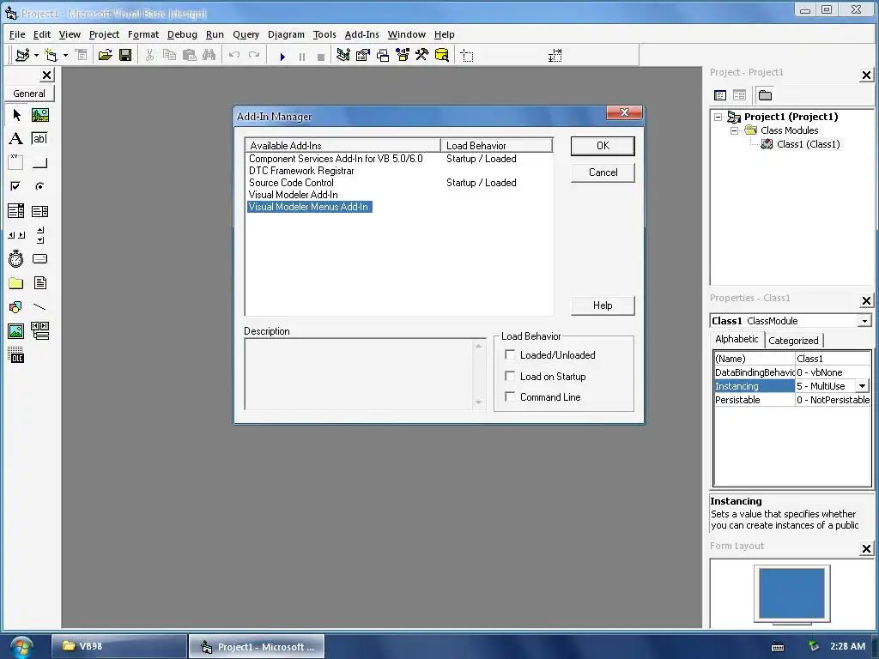Viewport: 879px width, 659px height.
Task: Open Form Layout Window toolbar icon
Action: point(383,55)
